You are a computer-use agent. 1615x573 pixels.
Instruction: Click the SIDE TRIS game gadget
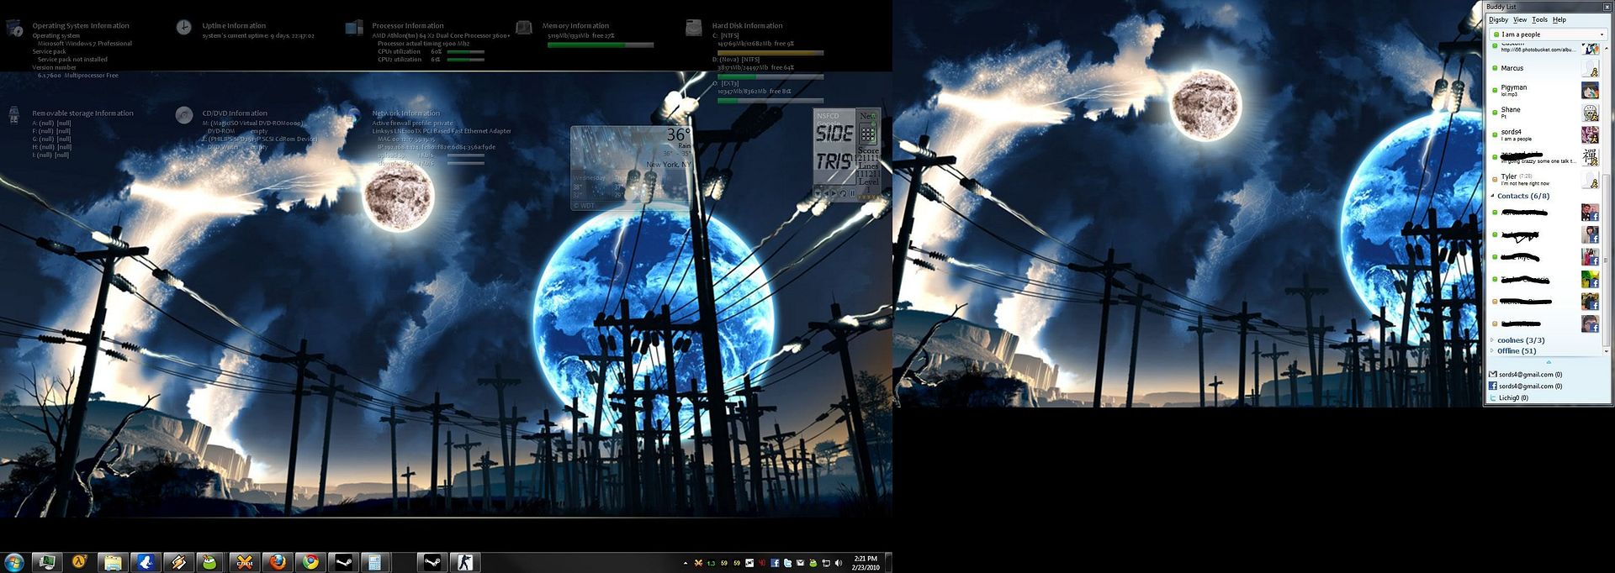[x=846, y=153]
